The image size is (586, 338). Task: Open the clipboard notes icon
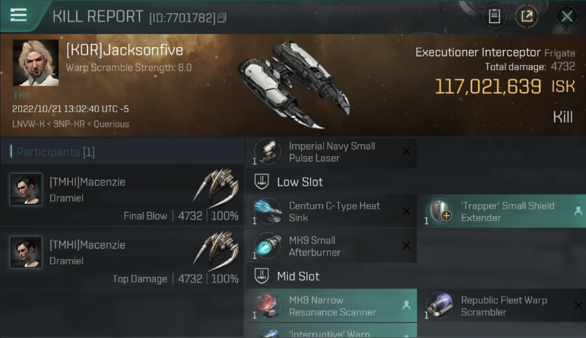click(x=494, y=17)
